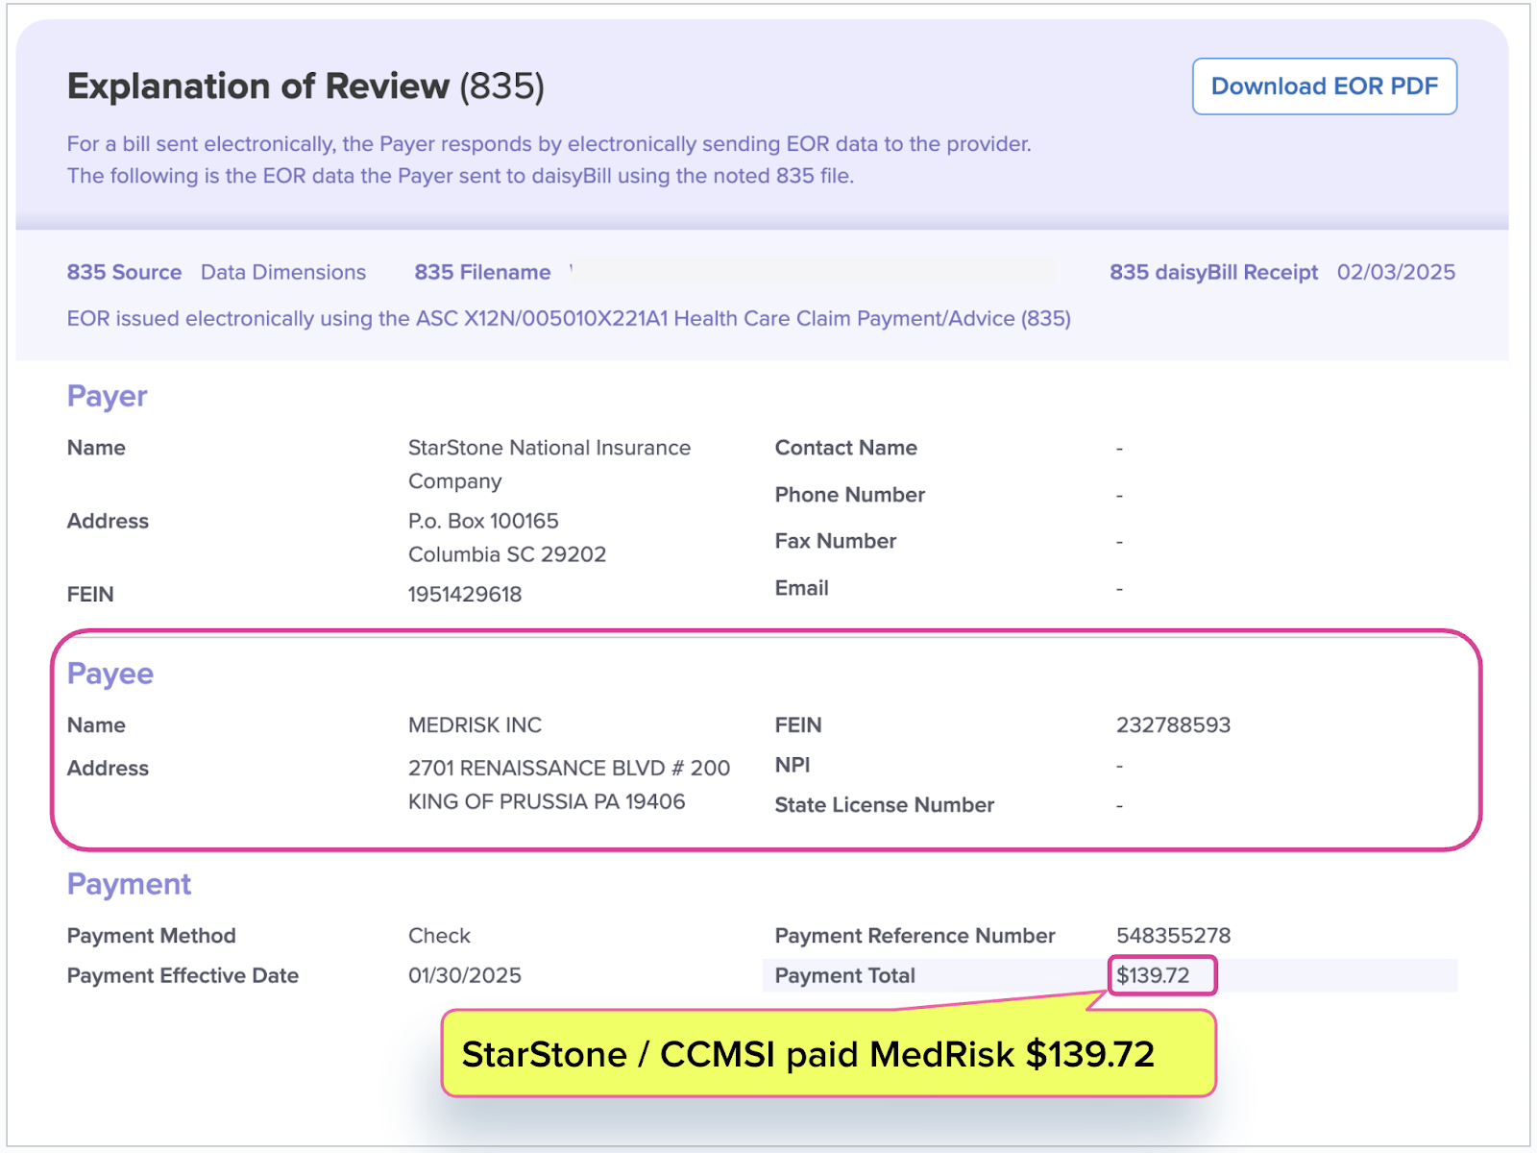Click the Payment section heading
Screen dimensions: 1537x1153
[x=129, y=884]
